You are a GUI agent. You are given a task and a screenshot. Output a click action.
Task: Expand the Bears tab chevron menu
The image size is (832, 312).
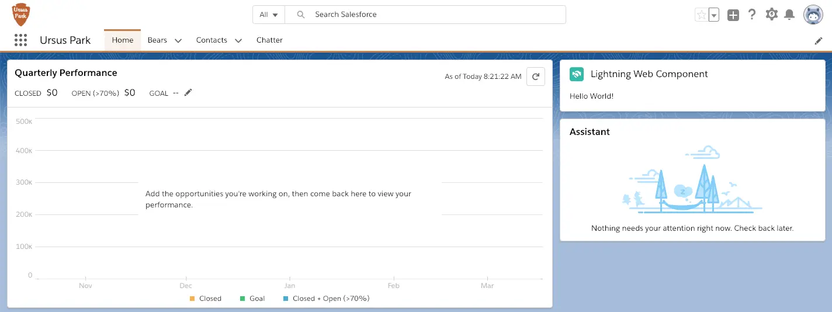tap(178, 41)
